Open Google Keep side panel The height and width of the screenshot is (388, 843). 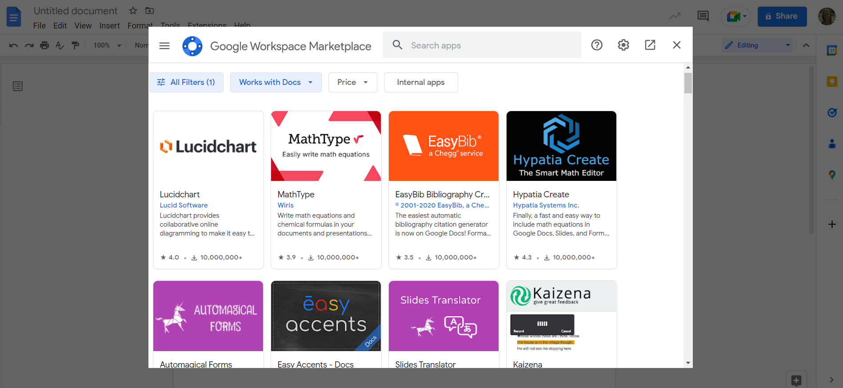point(832,82)
